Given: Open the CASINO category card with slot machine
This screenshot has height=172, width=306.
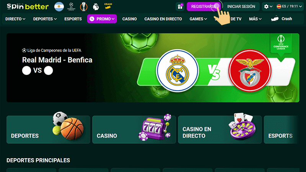Looking at the screenshot, I should (x=134, y=130).
